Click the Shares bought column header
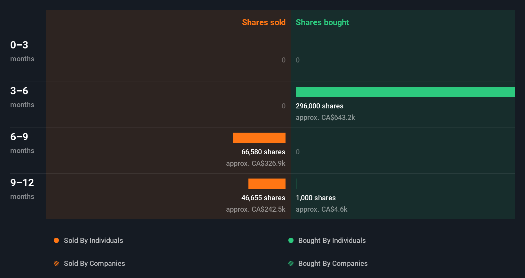The width and height of the screenshot is (525, 278). (x=322, y=22)
